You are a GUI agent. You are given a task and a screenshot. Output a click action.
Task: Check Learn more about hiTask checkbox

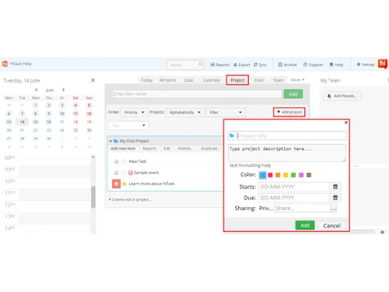[x=116, y=184]
